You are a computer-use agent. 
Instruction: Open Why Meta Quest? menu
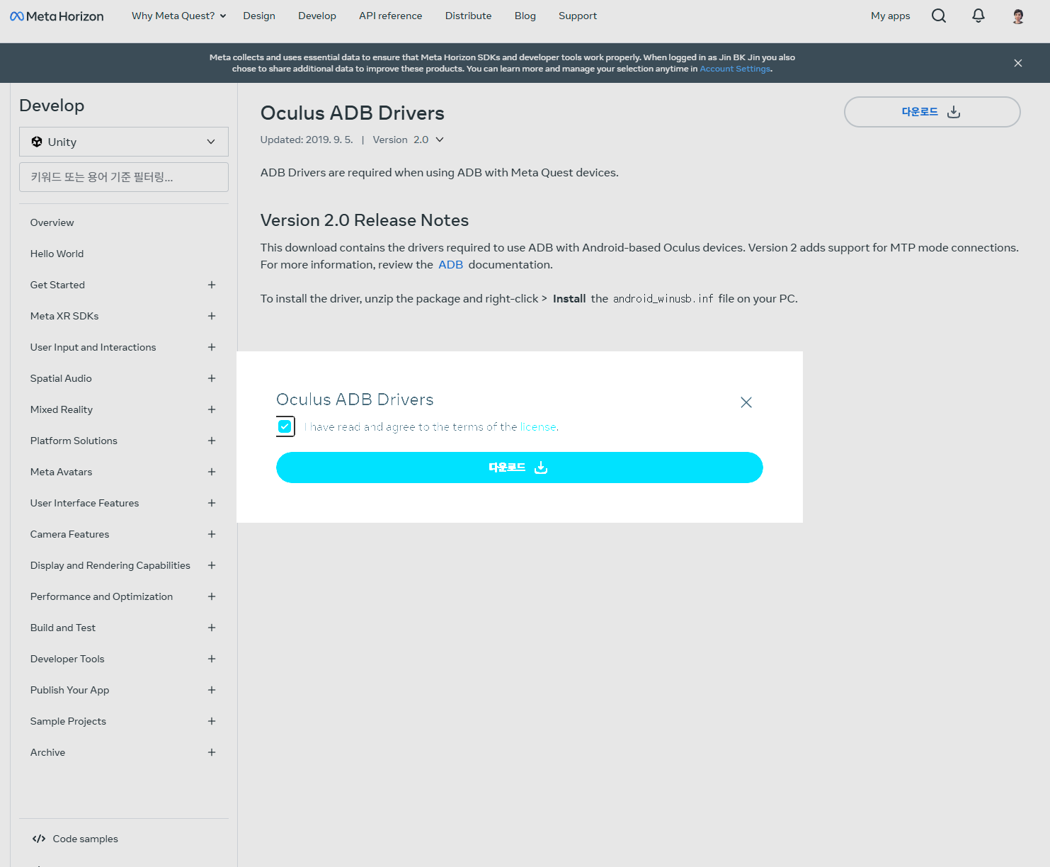pyautogui.click(x=178, y=16)
